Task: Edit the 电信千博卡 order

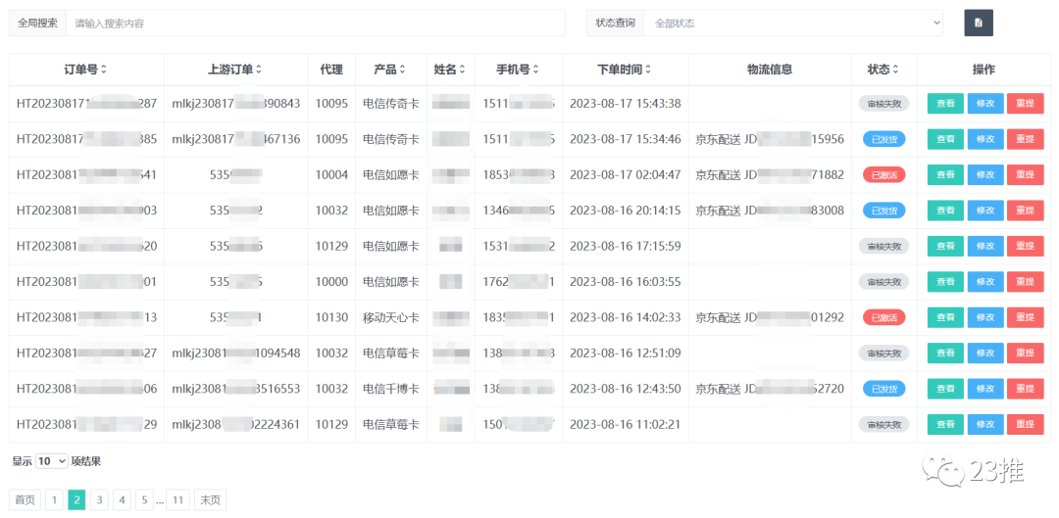Action: [985, 389]
